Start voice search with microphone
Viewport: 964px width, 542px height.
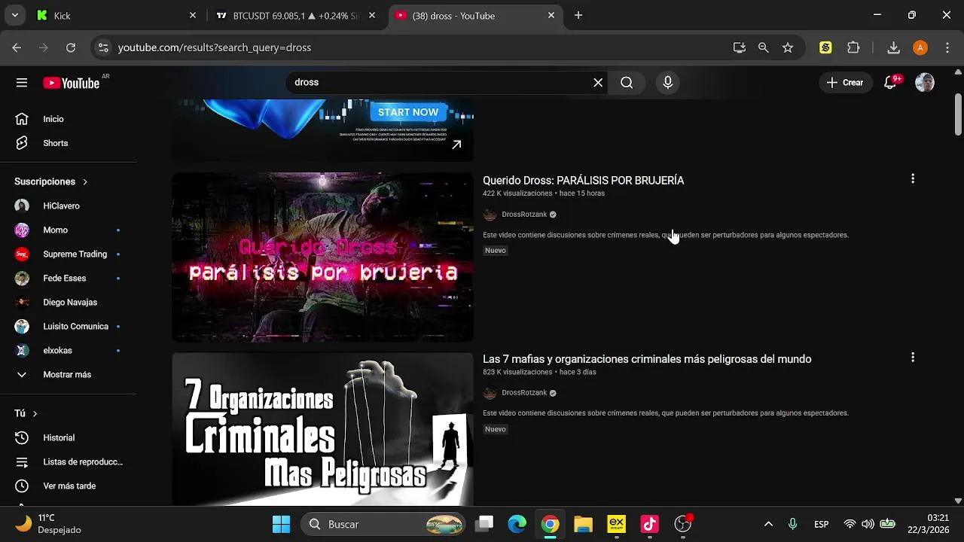pyautogui.click(x=667, y=83)
